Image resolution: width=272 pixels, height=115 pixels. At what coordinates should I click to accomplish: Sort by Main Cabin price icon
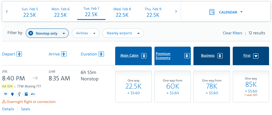tap(144, 56)
